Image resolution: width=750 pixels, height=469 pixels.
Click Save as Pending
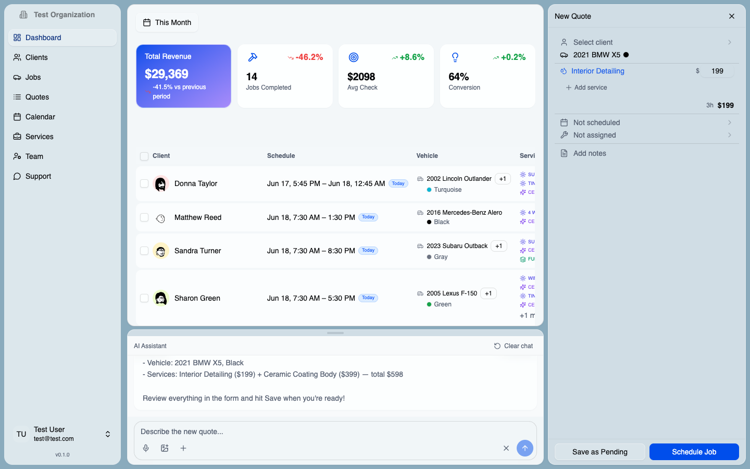pos(600,452)
